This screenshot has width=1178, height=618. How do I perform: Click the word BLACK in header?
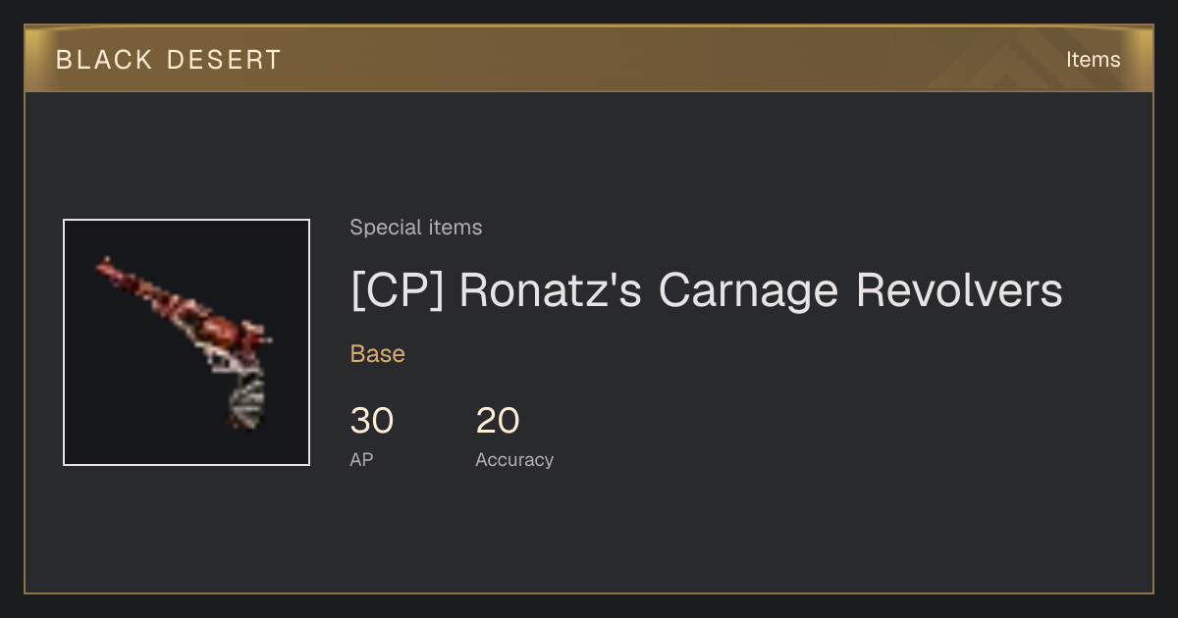(104, 60)
